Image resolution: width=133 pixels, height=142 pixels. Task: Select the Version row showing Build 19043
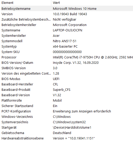tap(67, 14)
